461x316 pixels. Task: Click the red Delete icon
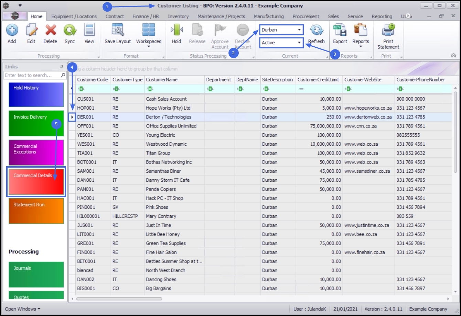click(x=50, y=30)
